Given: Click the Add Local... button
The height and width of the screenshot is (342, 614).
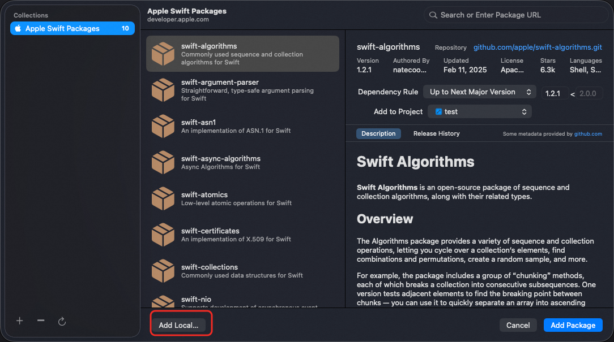Looking at the screenshot, I should pos(178,325).
